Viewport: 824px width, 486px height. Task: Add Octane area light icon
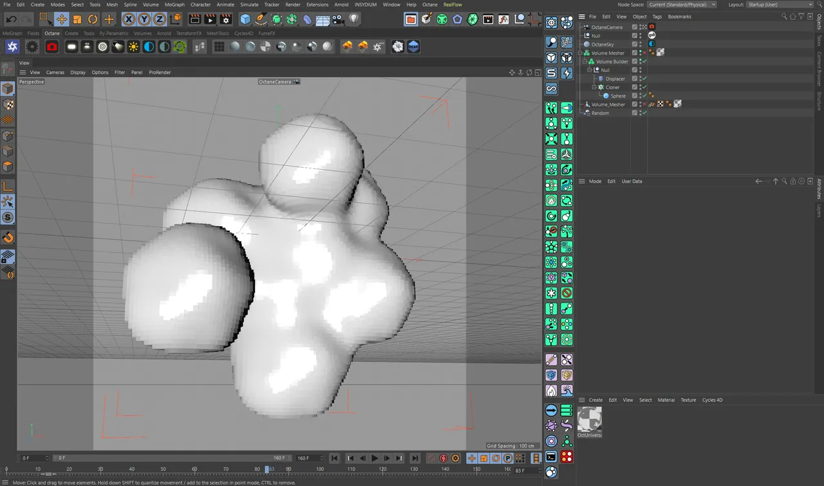pyautogui.click(x=71, y=46)
